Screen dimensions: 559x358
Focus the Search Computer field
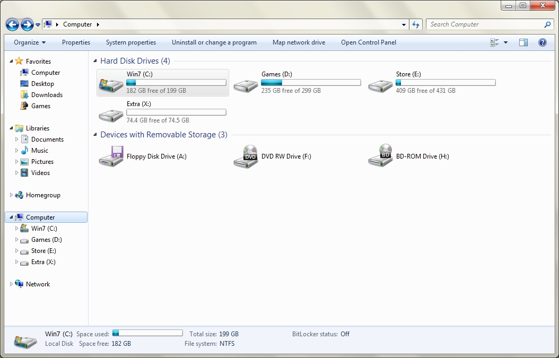tap(491, 24)
